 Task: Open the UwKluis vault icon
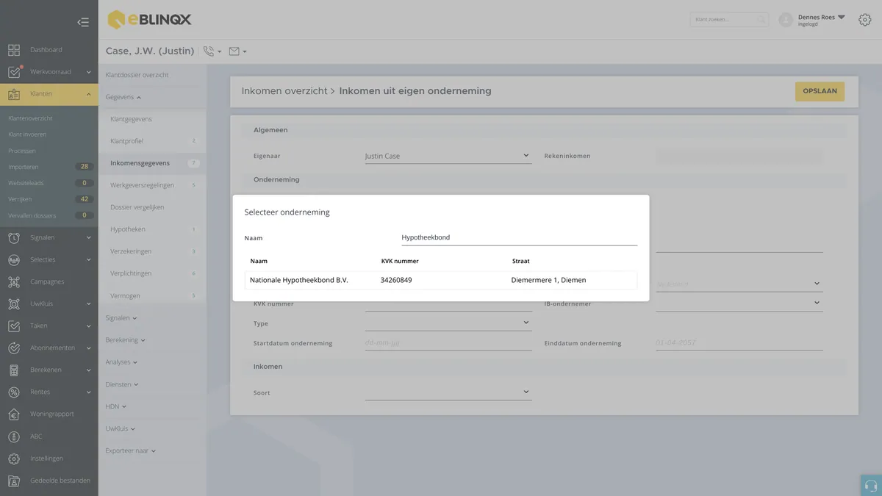click(x=14, y=303)
